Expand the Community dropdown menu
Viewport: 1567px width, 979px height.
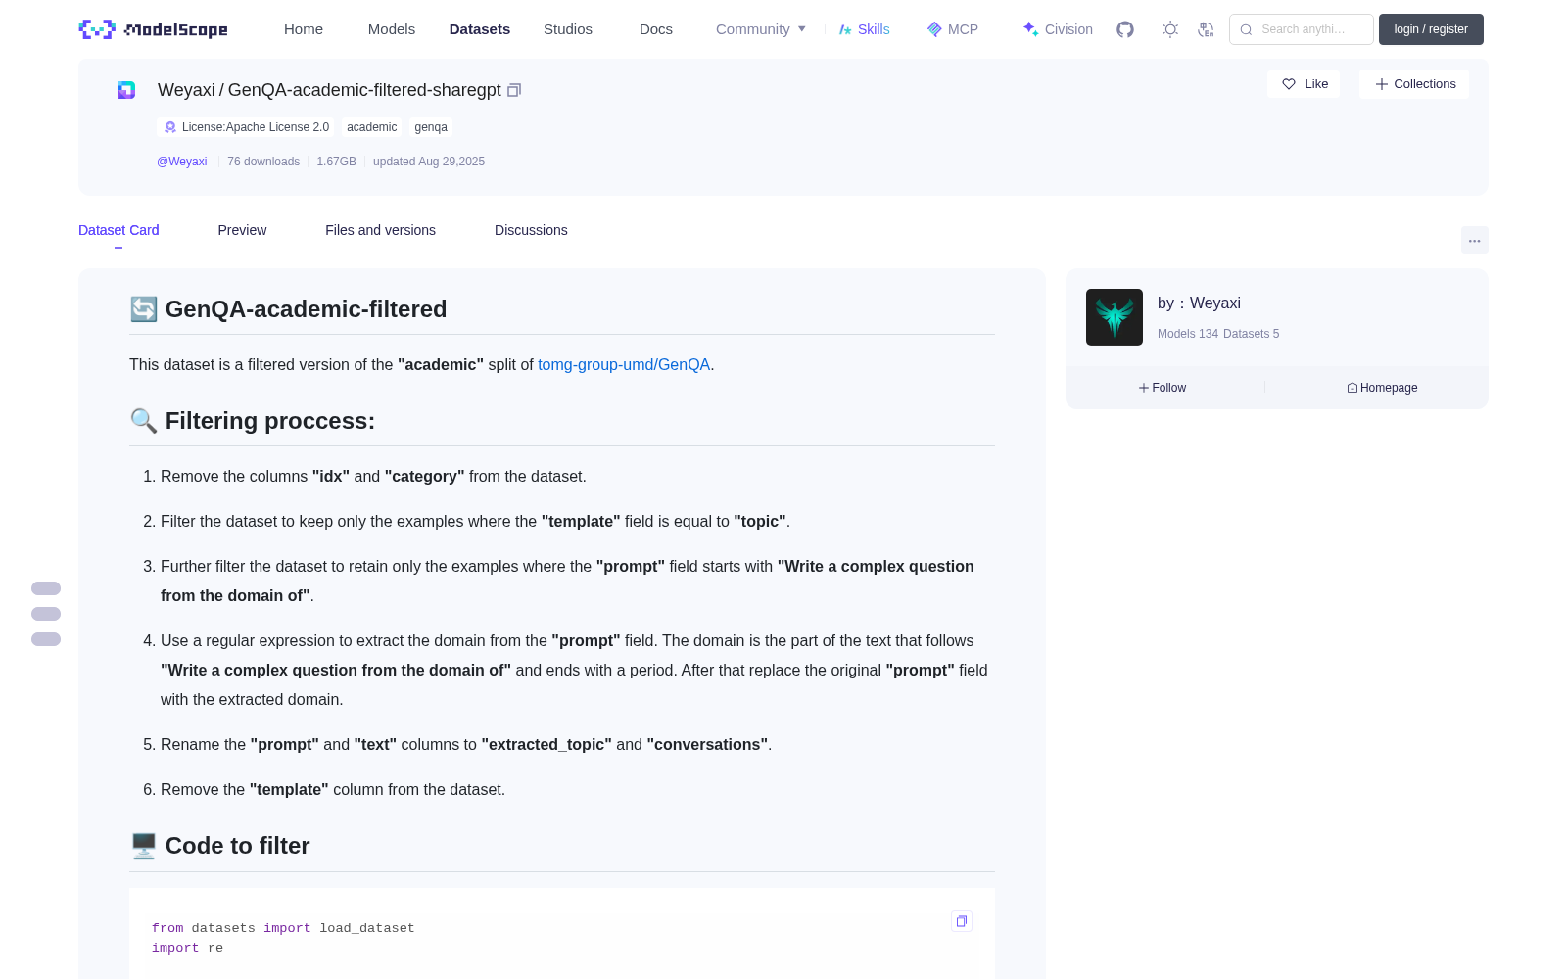coord(761,29)
